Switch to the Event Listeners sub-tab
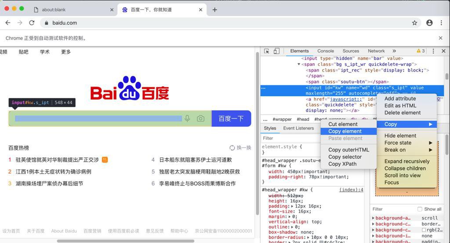Screen dimensions: 450x243 [298, 128]
